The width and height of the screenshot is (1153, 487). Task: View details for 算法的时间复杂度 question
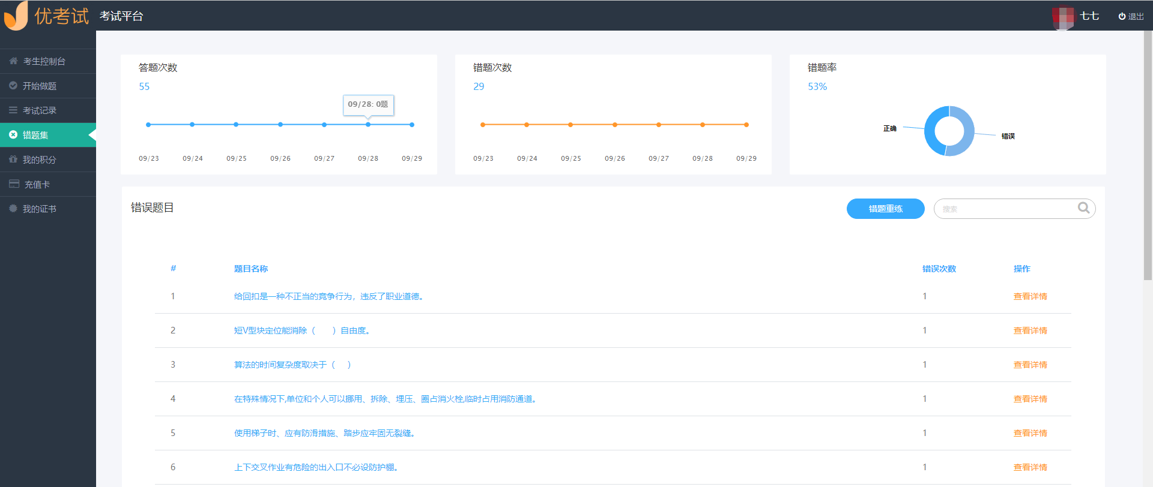[1030, 365]
